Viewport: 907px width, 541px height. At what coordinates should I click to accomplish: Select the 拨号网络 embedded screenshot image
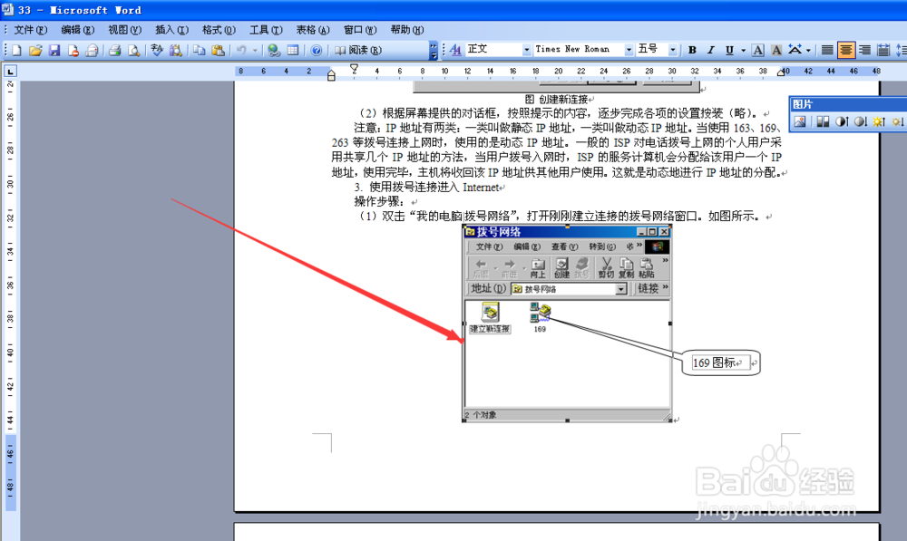pos(567,324)
